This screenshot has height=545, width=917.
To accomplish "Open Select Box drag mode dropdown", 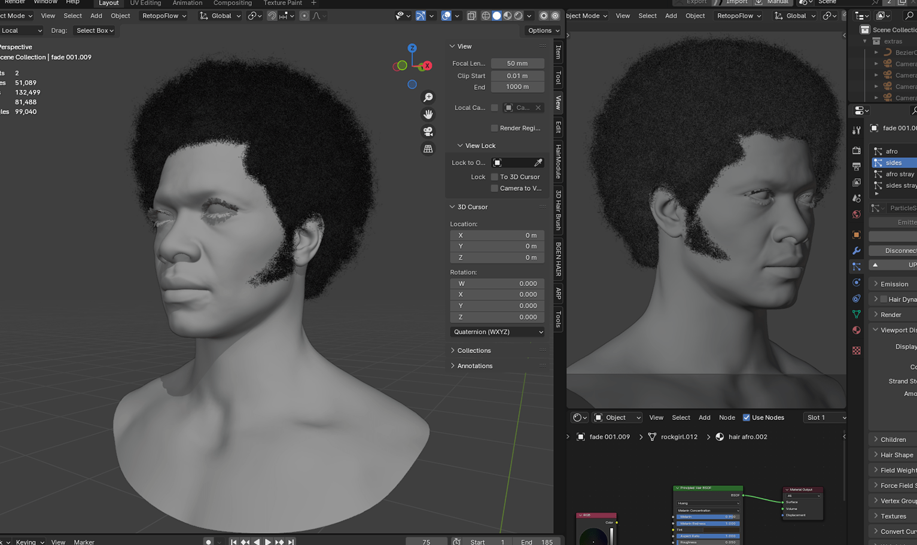I will (95, 31).
